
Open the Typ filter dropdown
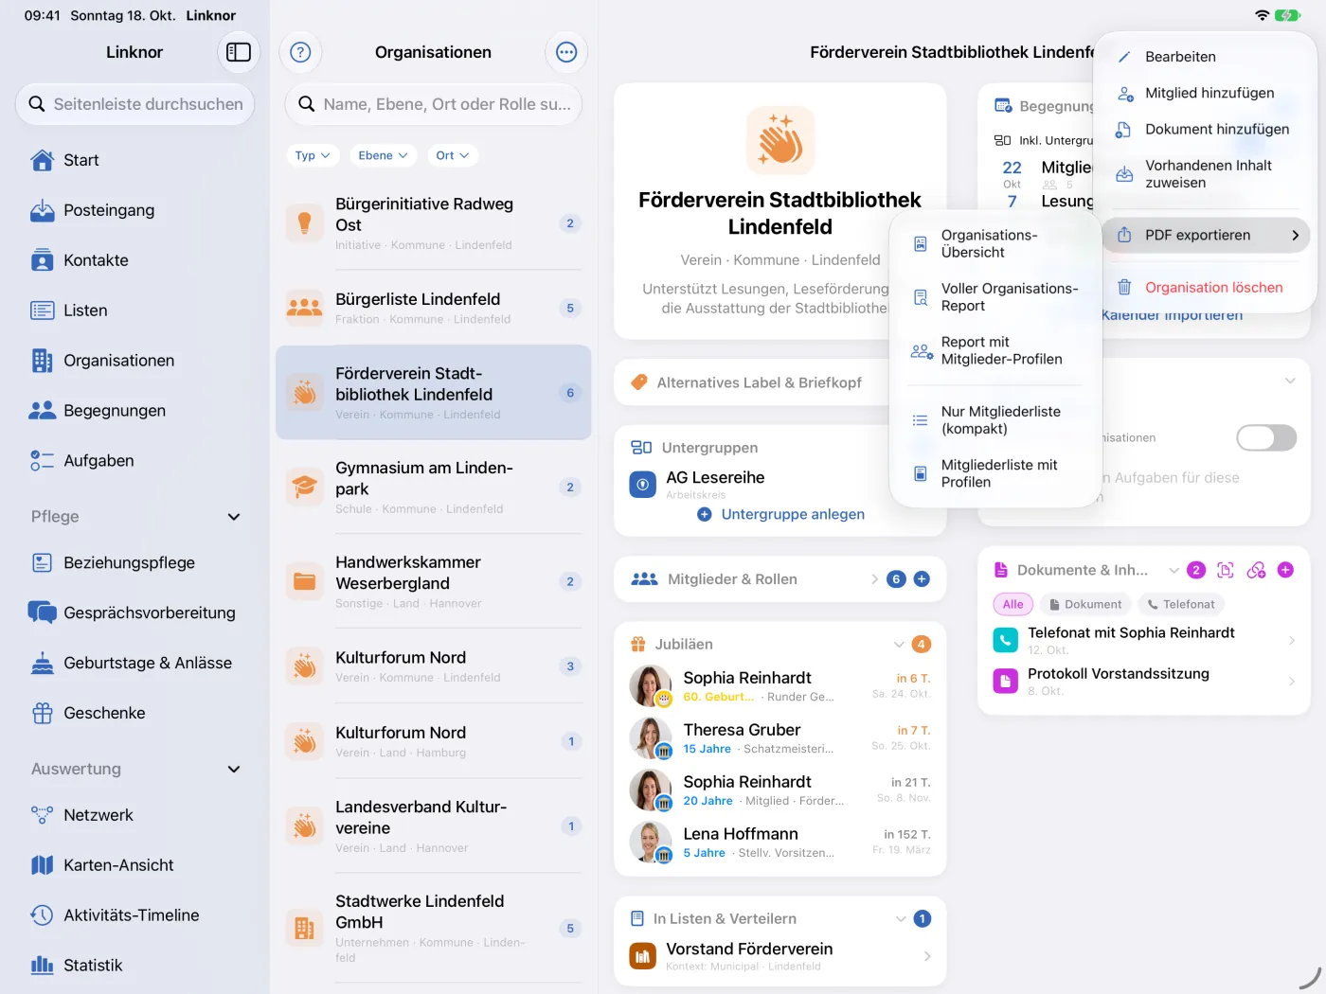coord(313,155)
